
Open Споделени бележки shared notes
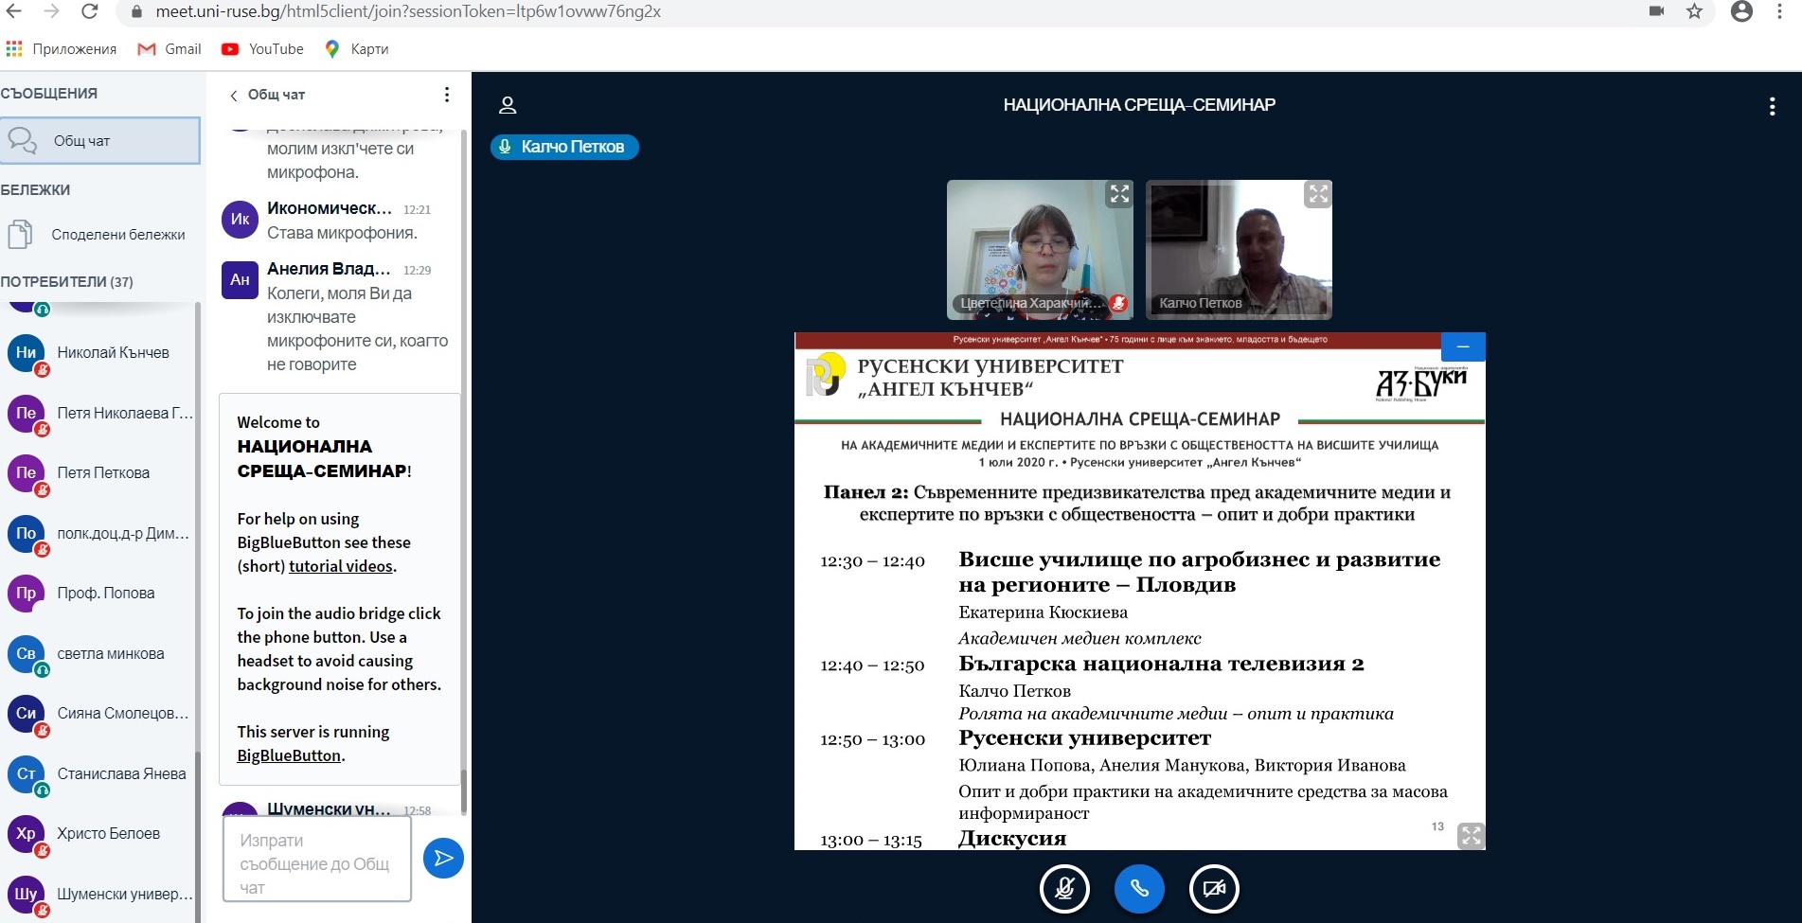pos(99,235)
